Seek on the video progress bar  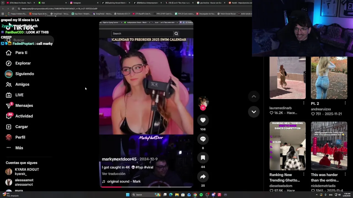coord(146,187)
